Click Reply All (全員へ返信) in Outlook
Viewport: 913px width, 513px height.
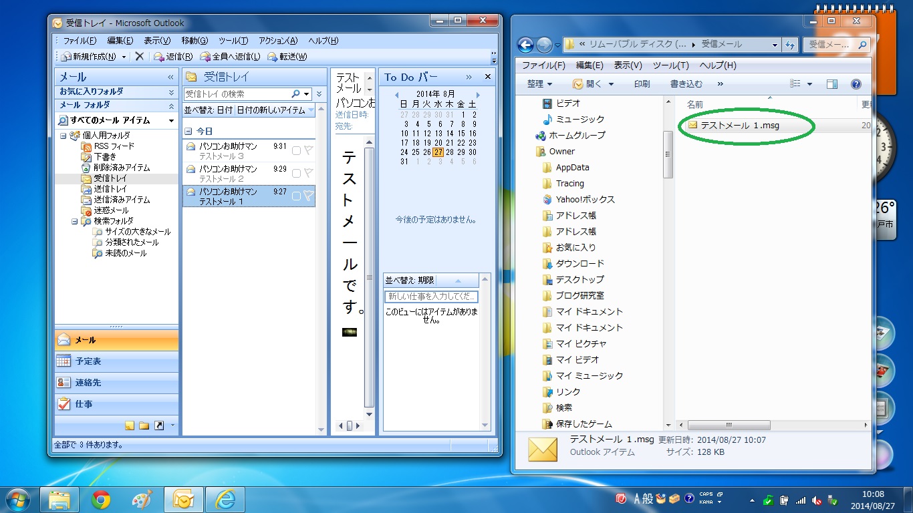pyautogui.click(x=231, y=57)
